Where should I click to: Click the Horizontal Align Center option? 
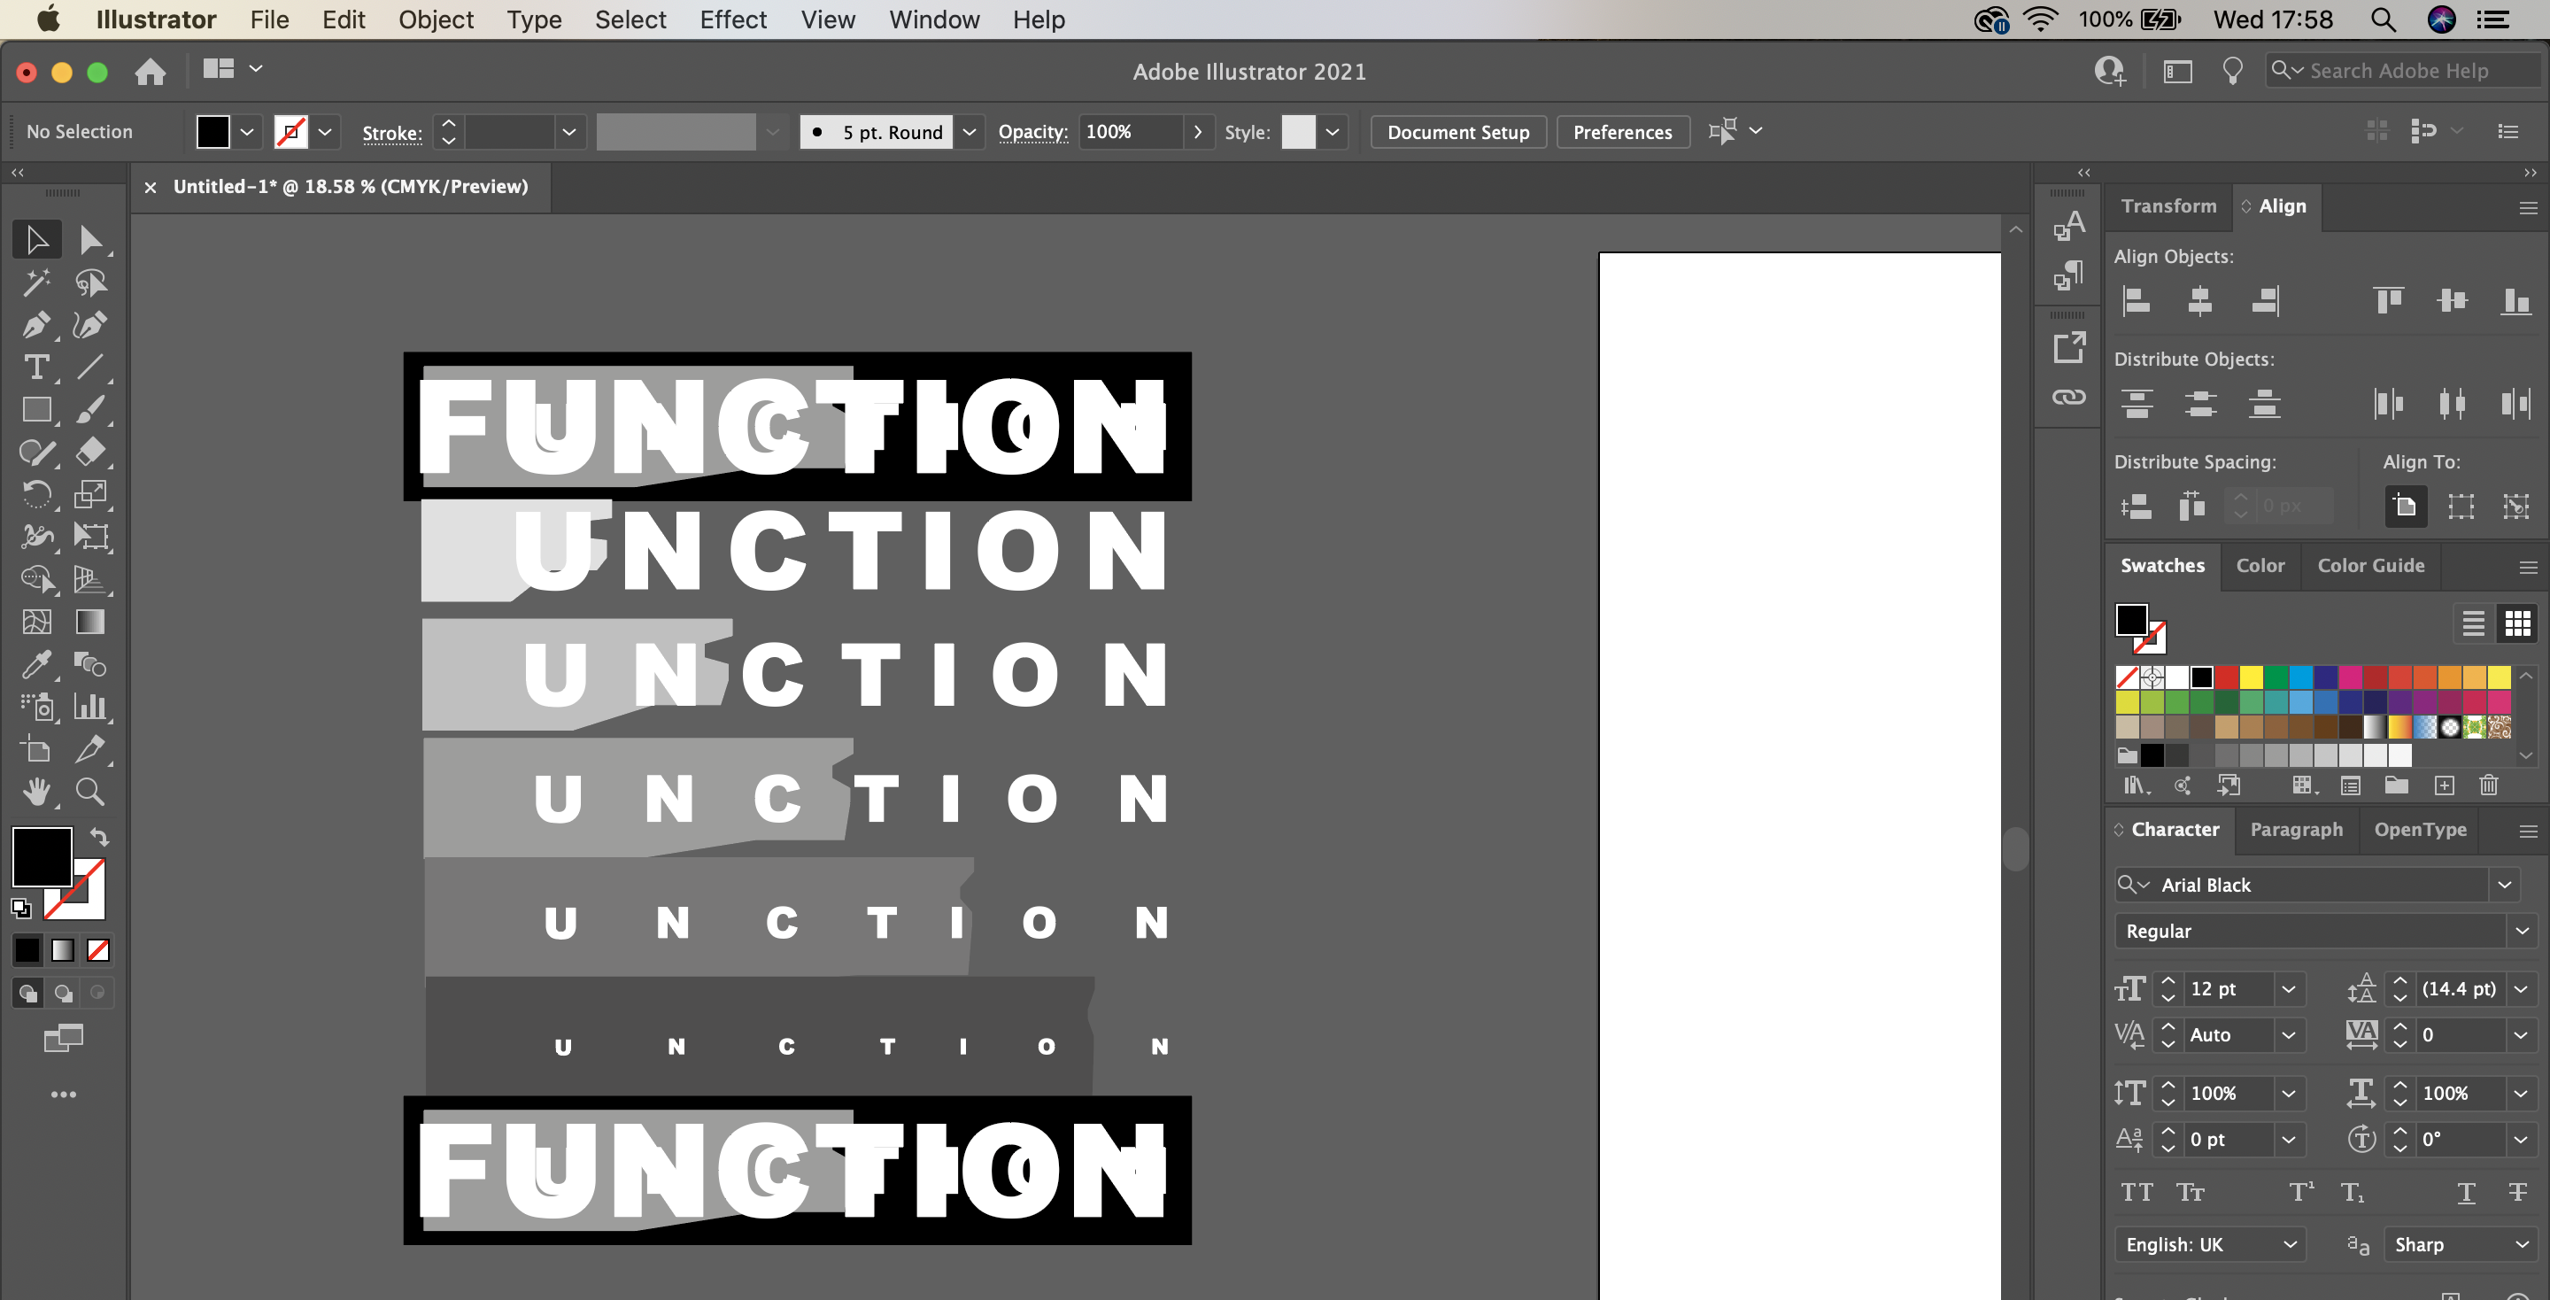(2200, 301)
